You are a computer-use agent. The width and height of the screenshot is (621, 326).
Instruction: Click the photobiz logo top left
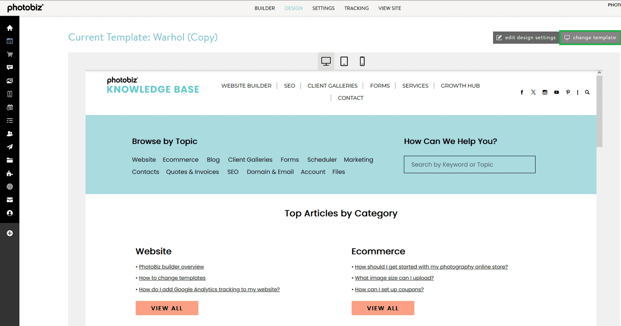[25, 8]
